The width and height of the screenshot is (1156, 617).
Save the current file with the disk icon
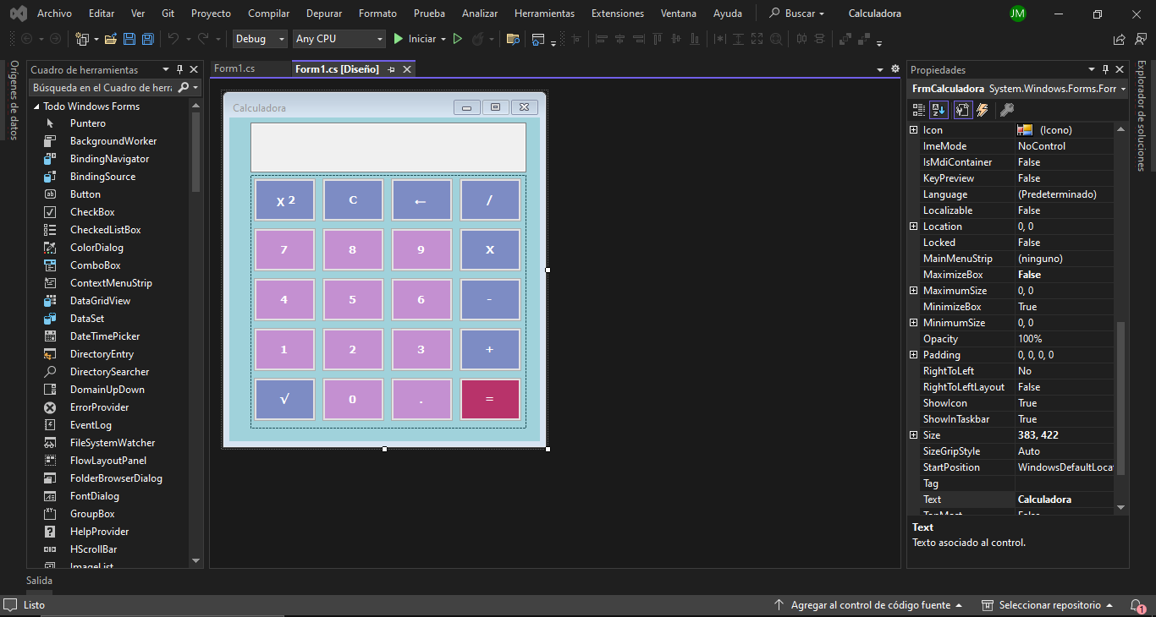click(129, 39)
